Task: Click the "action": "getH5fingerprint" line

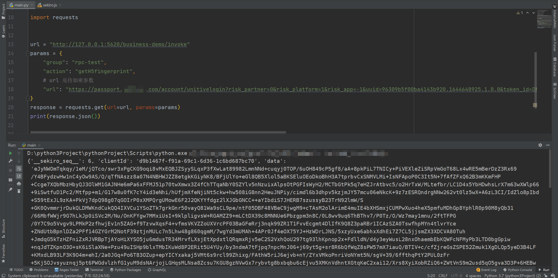Action: click(89, 71)
